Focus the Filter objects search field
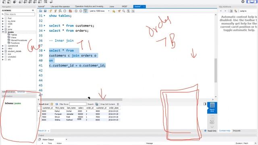 click(20, 14)
